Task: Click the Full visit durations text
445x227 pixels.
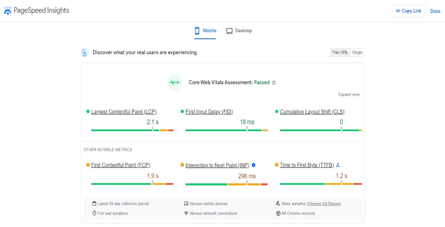Action: 113,213
